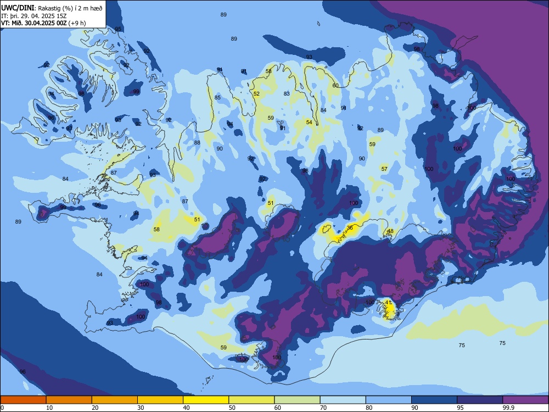This screenshot has height=412, width=549.
Task: Click the '36' humidity value on the map
Action: pyautogui.click(x=349, y=228)
